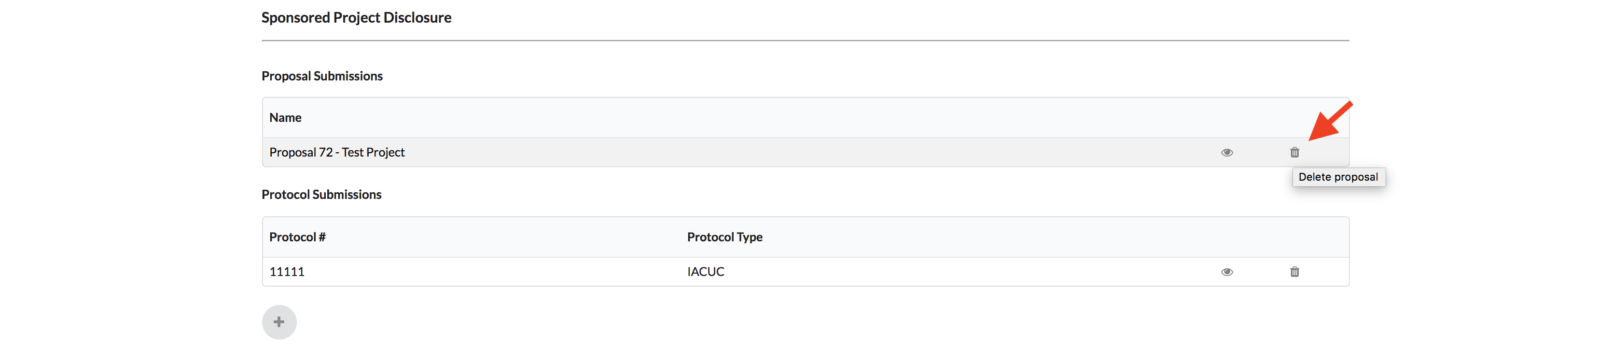Click the Protocol Type column header
This screenshot has height=356, width=1610.
[x=724, y=237]
